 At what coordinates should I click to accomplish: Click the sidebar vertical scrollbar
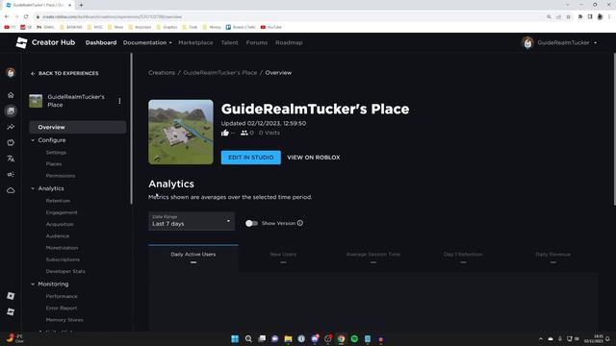[x=131, y=129]
